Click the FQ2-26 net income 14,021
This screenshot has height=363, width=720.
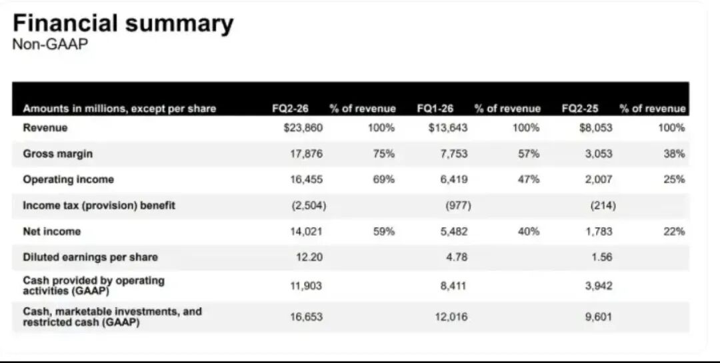click(307, 232)
